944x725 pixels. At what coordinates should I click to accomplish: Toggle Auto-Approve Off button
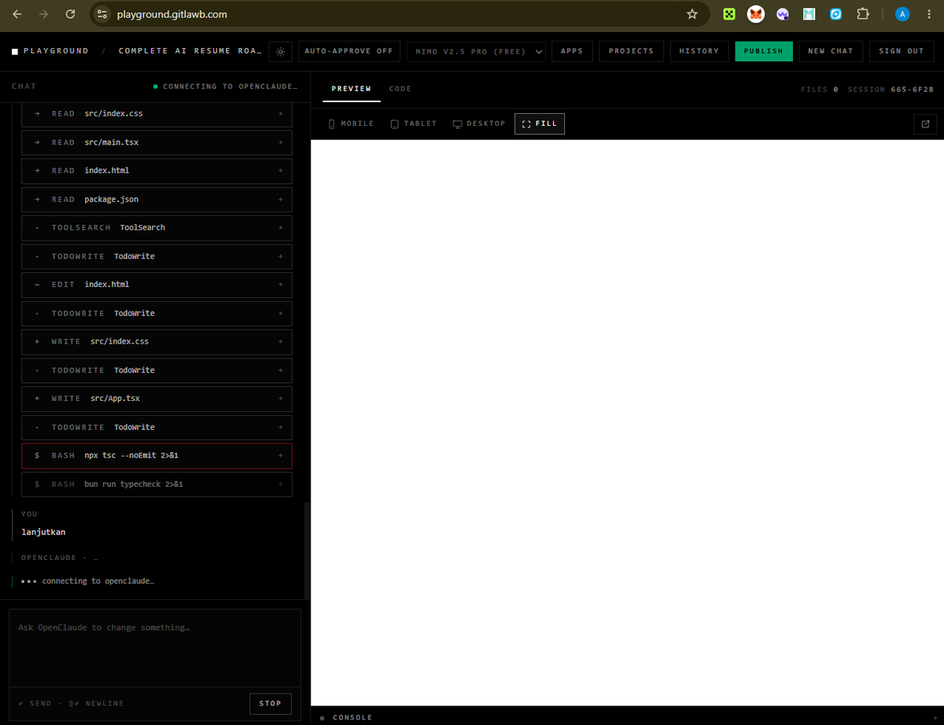[x=349, y=51]
